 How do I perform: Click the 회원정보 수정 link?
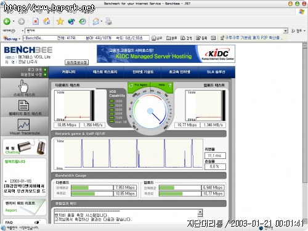(31, 75)
